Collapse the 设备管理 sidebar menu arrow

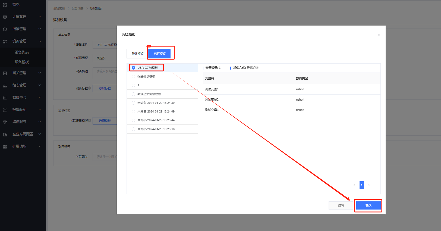coord(40,41)
